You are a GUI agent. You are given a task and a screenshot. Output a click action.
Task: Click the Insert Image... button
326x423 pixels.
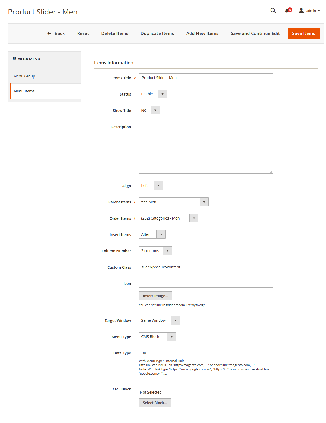155,296
